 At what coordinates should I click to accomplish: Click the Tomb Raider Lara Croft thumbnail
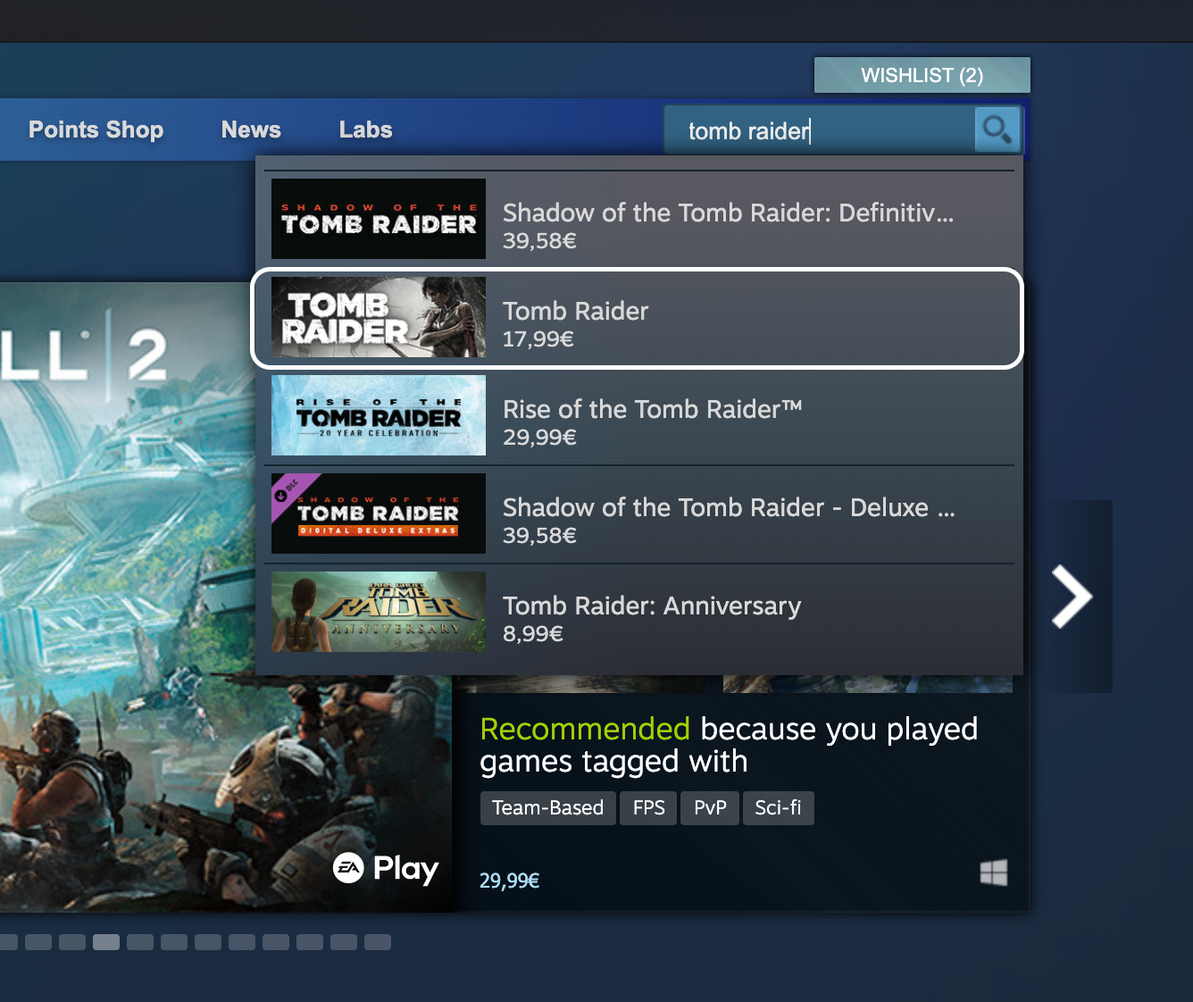[379, 317]
